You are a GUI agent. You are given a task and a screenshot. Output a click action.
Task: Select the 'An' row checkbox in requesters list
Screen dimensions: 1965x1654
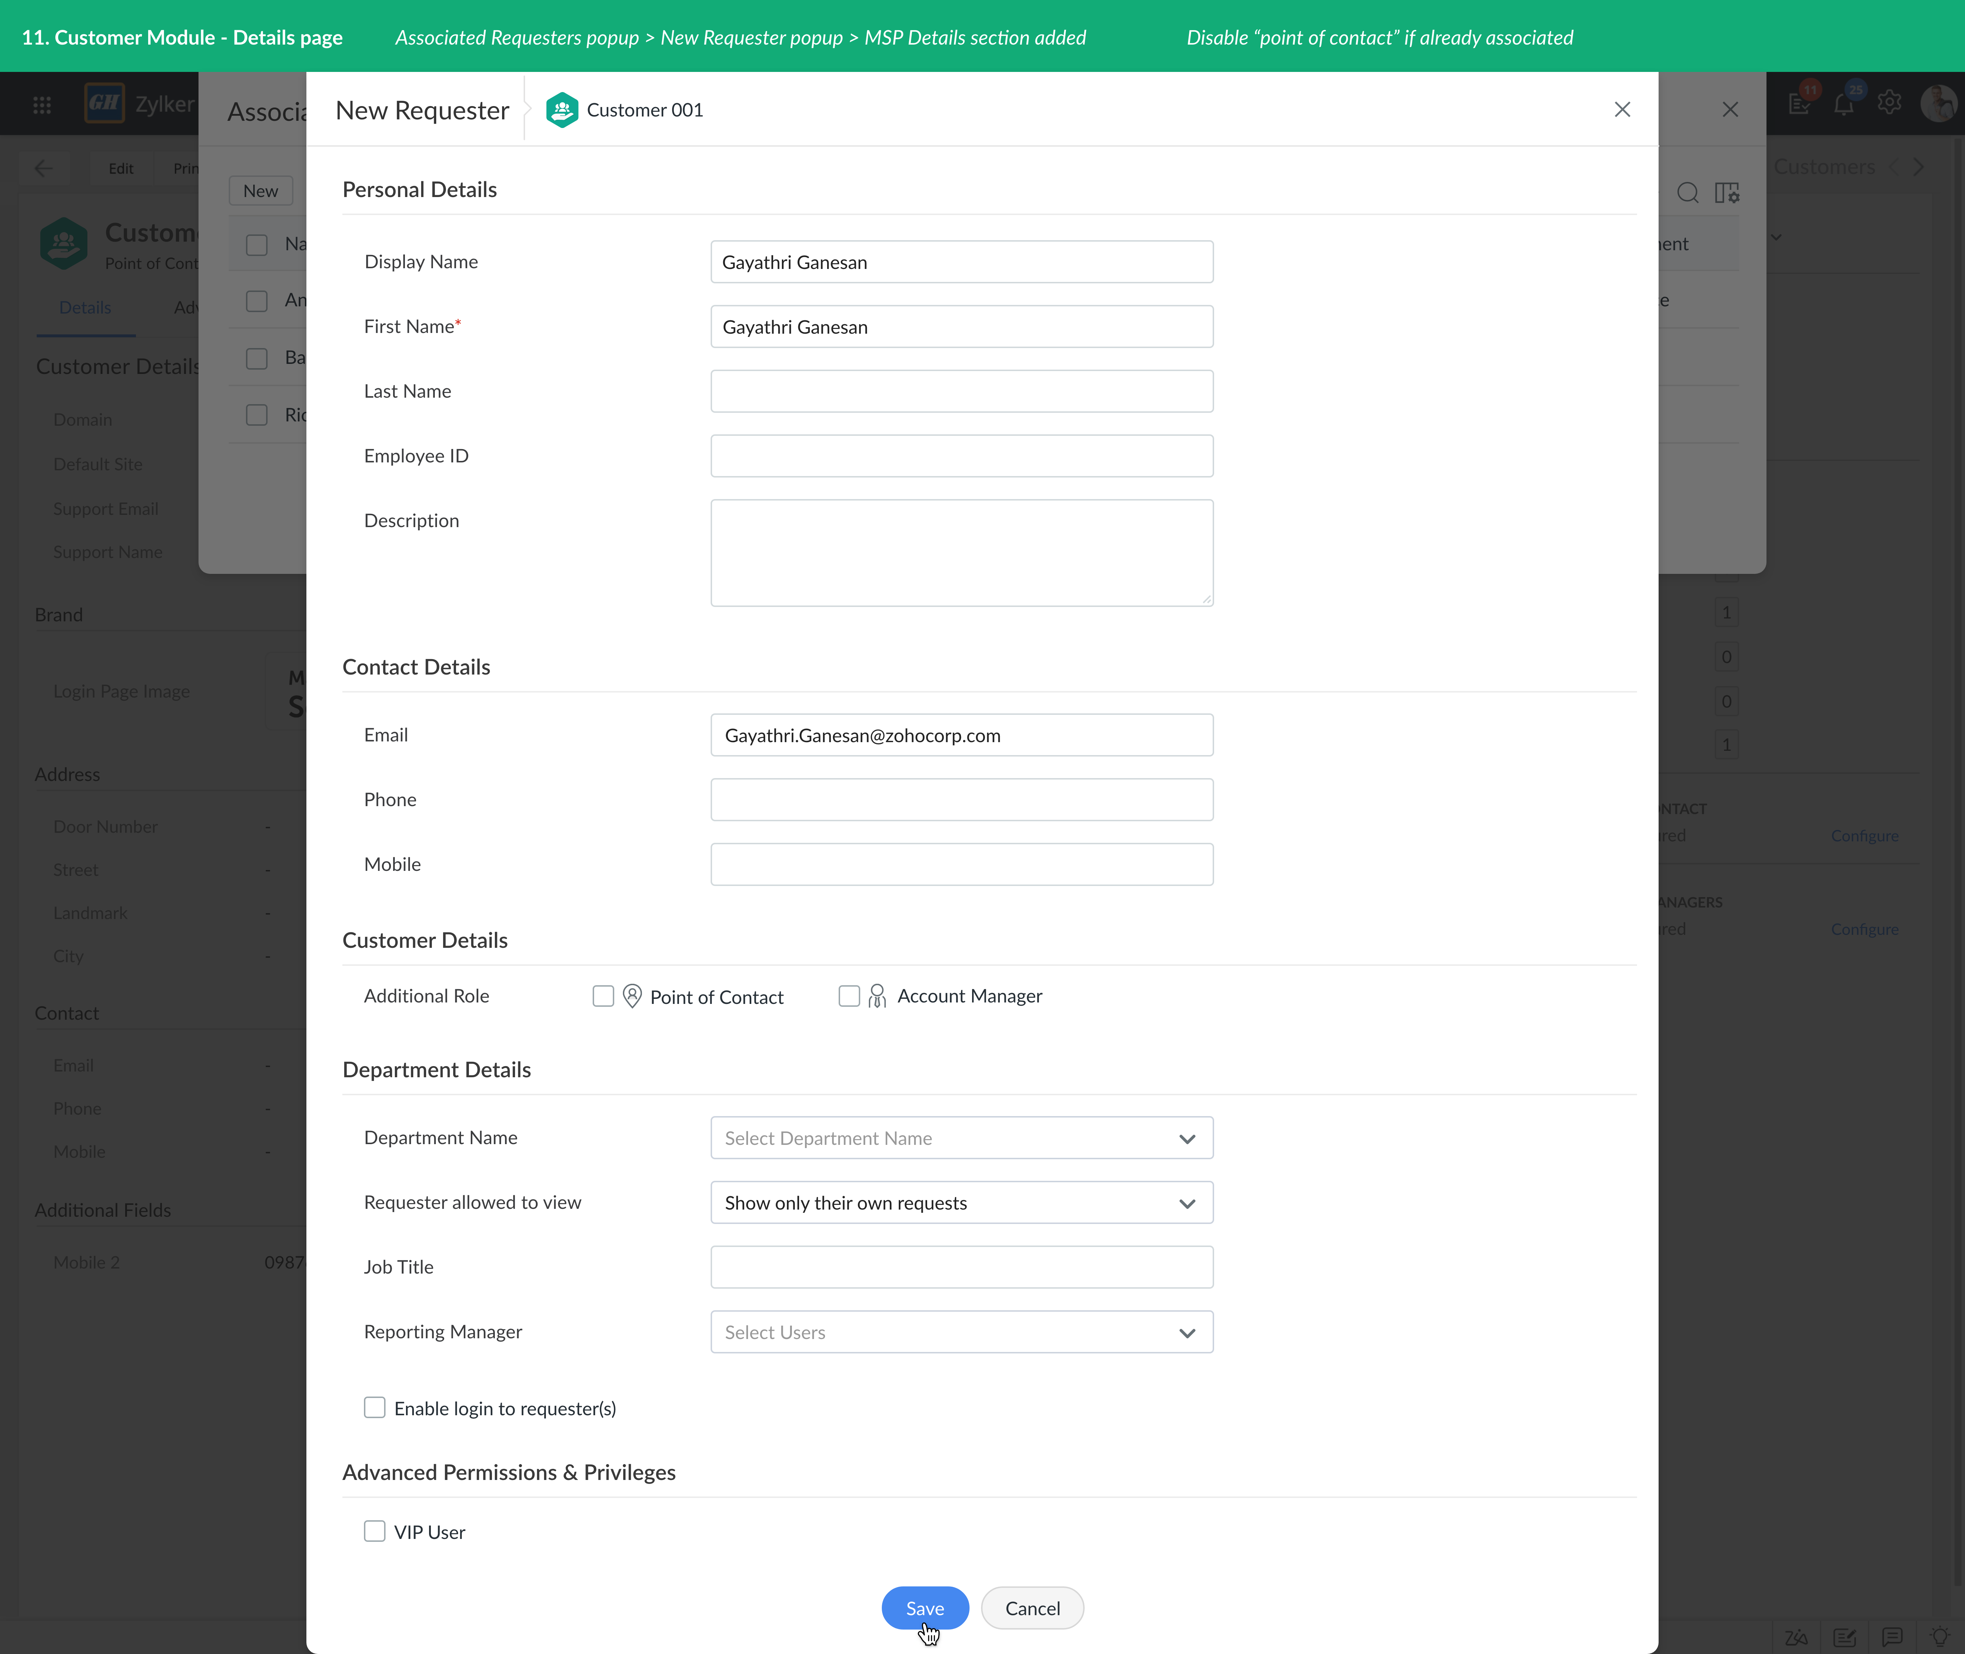256,301
